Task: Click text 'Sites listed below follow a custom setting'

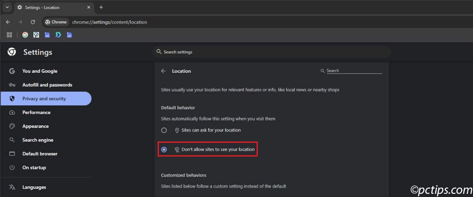Action: [x=223, y=186]
